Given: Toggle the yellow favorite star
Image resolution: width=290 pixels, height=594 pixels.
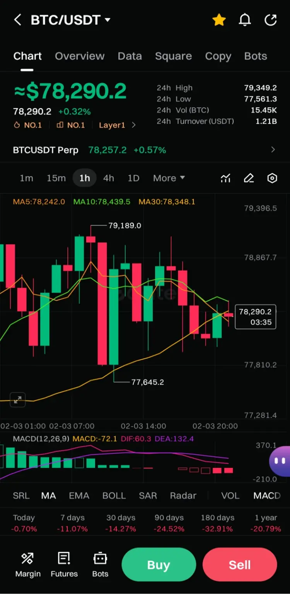Looking at the screenshot, I should 219,20.
